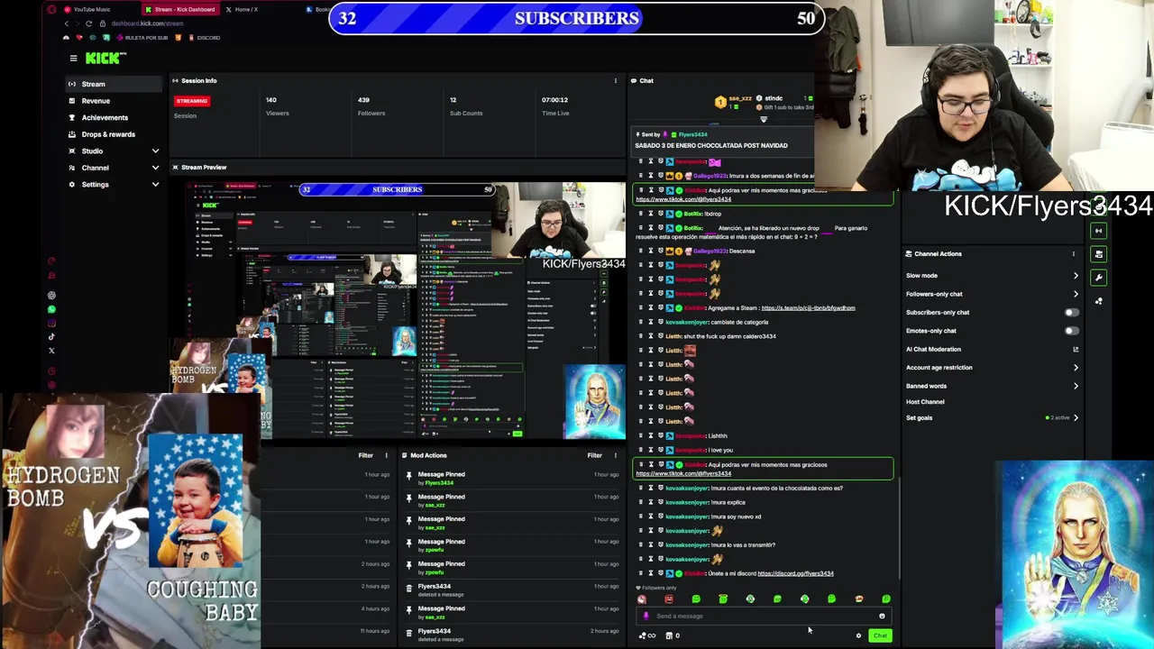Viewport: 1154px width, 649px height.
Task: Insert the toast-like emote in emote row
Action: click(858, 599)
